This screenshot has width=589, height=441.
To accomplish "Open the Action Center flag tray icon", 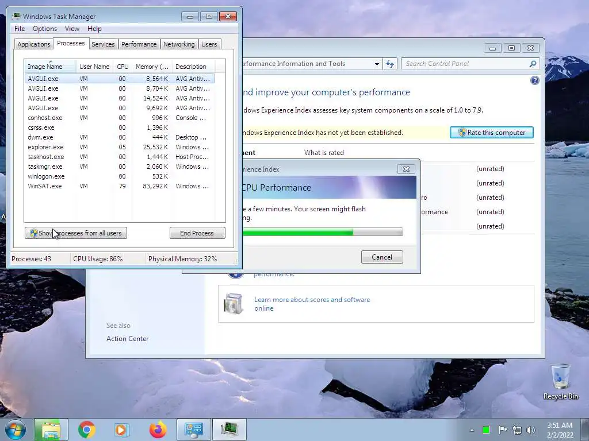I will [x=503, y=430].
